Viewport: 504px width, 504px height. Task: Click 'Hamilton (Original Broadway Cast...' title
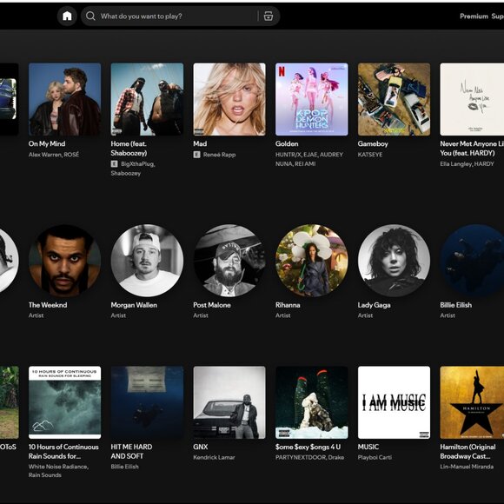click(468, 451)
